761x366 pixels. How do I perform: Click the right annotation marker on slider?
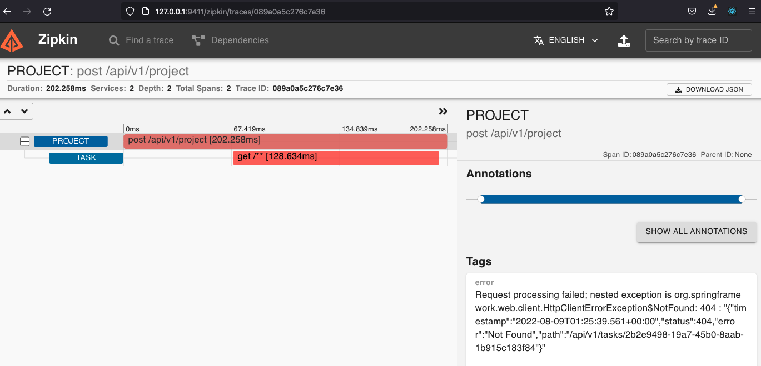click(x=742, y=199)
